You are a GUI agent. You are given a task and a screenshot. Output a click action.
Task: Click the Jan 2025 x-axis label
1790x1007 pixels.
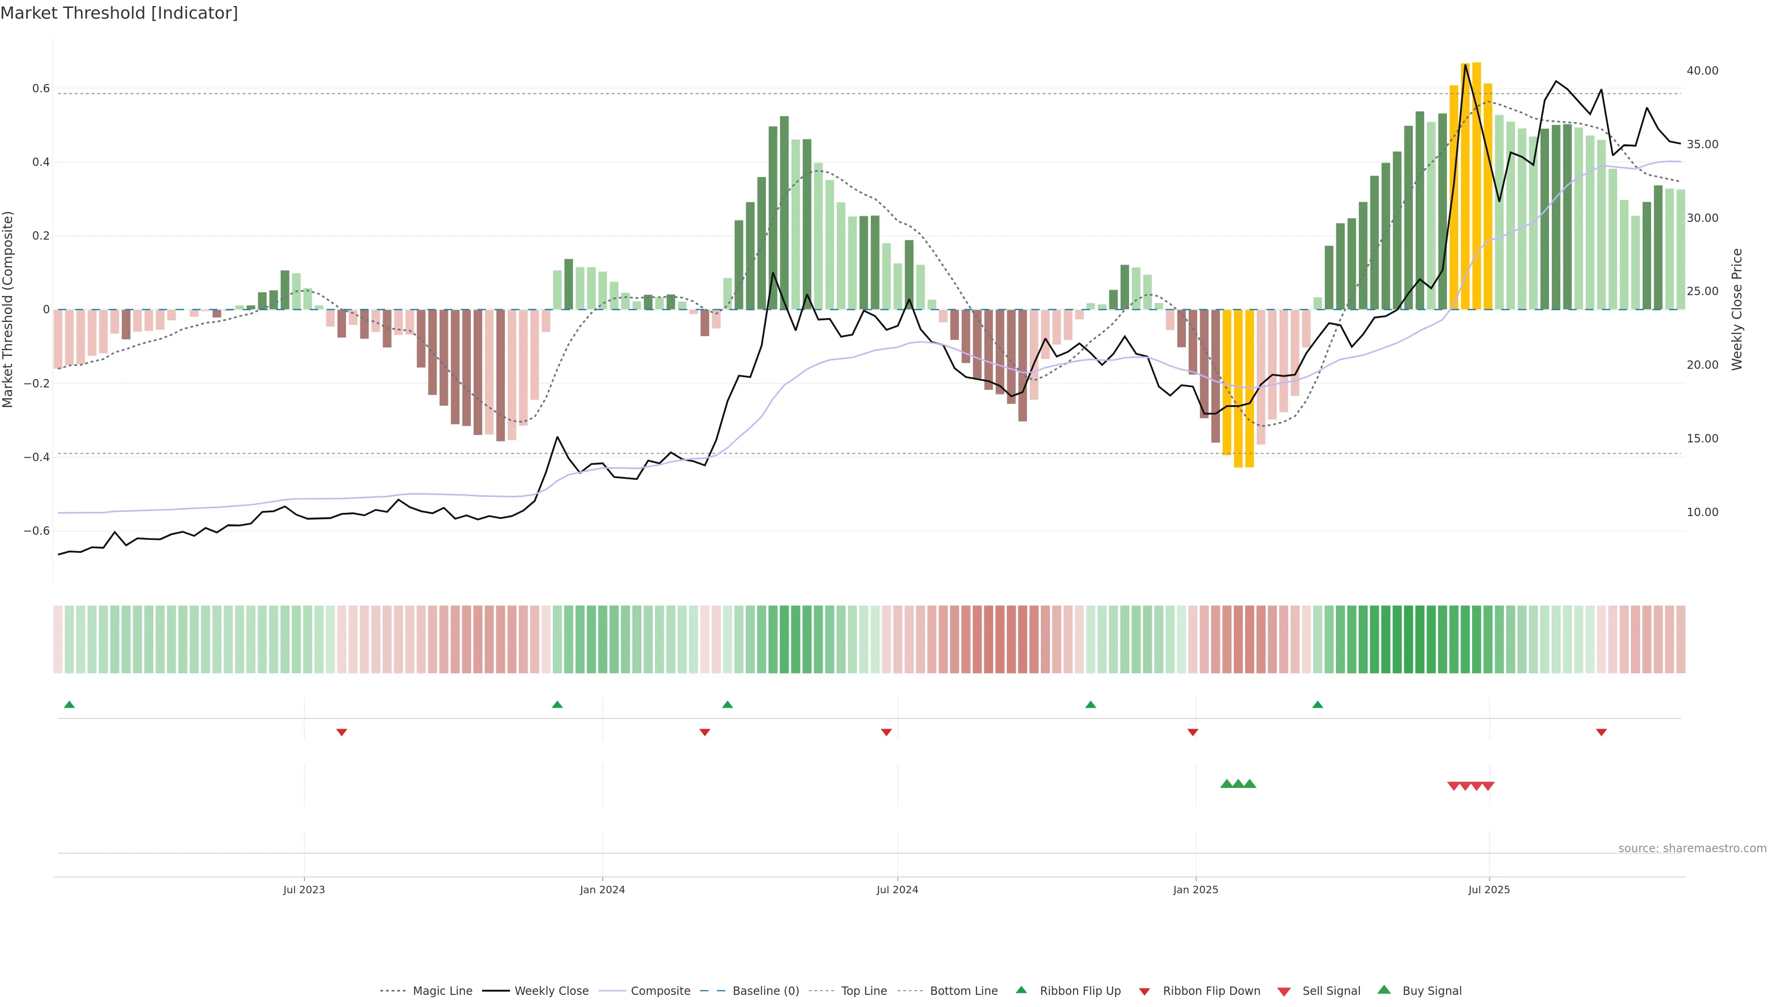point(1195,890)
